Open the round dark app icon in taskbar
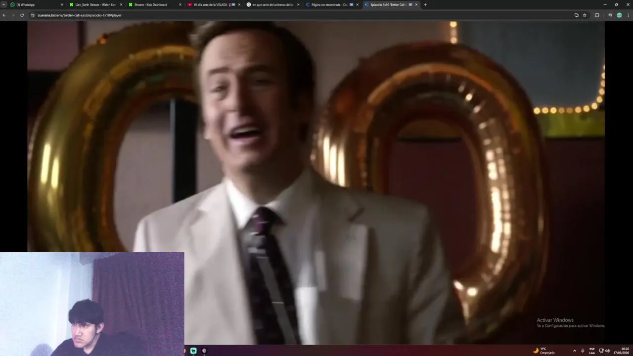633x356 pixels. click(204, 351)
